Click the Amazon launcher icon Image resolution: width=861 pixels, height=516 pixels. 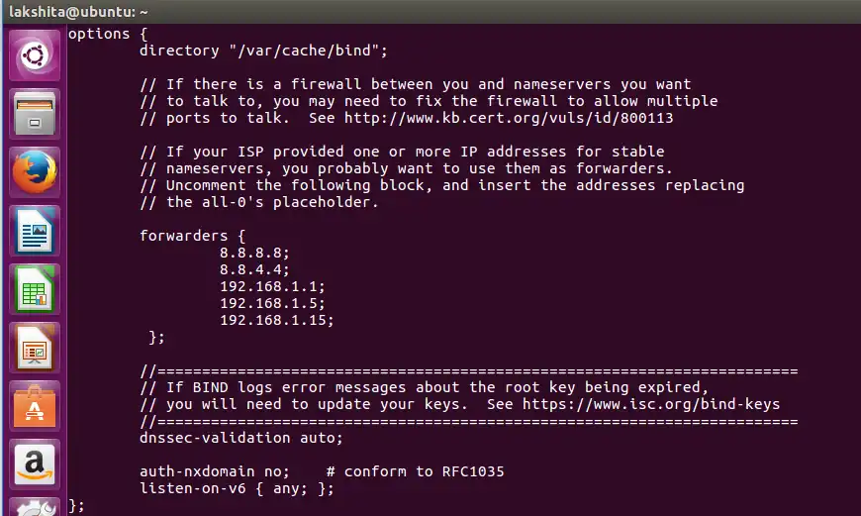(35, 464)
